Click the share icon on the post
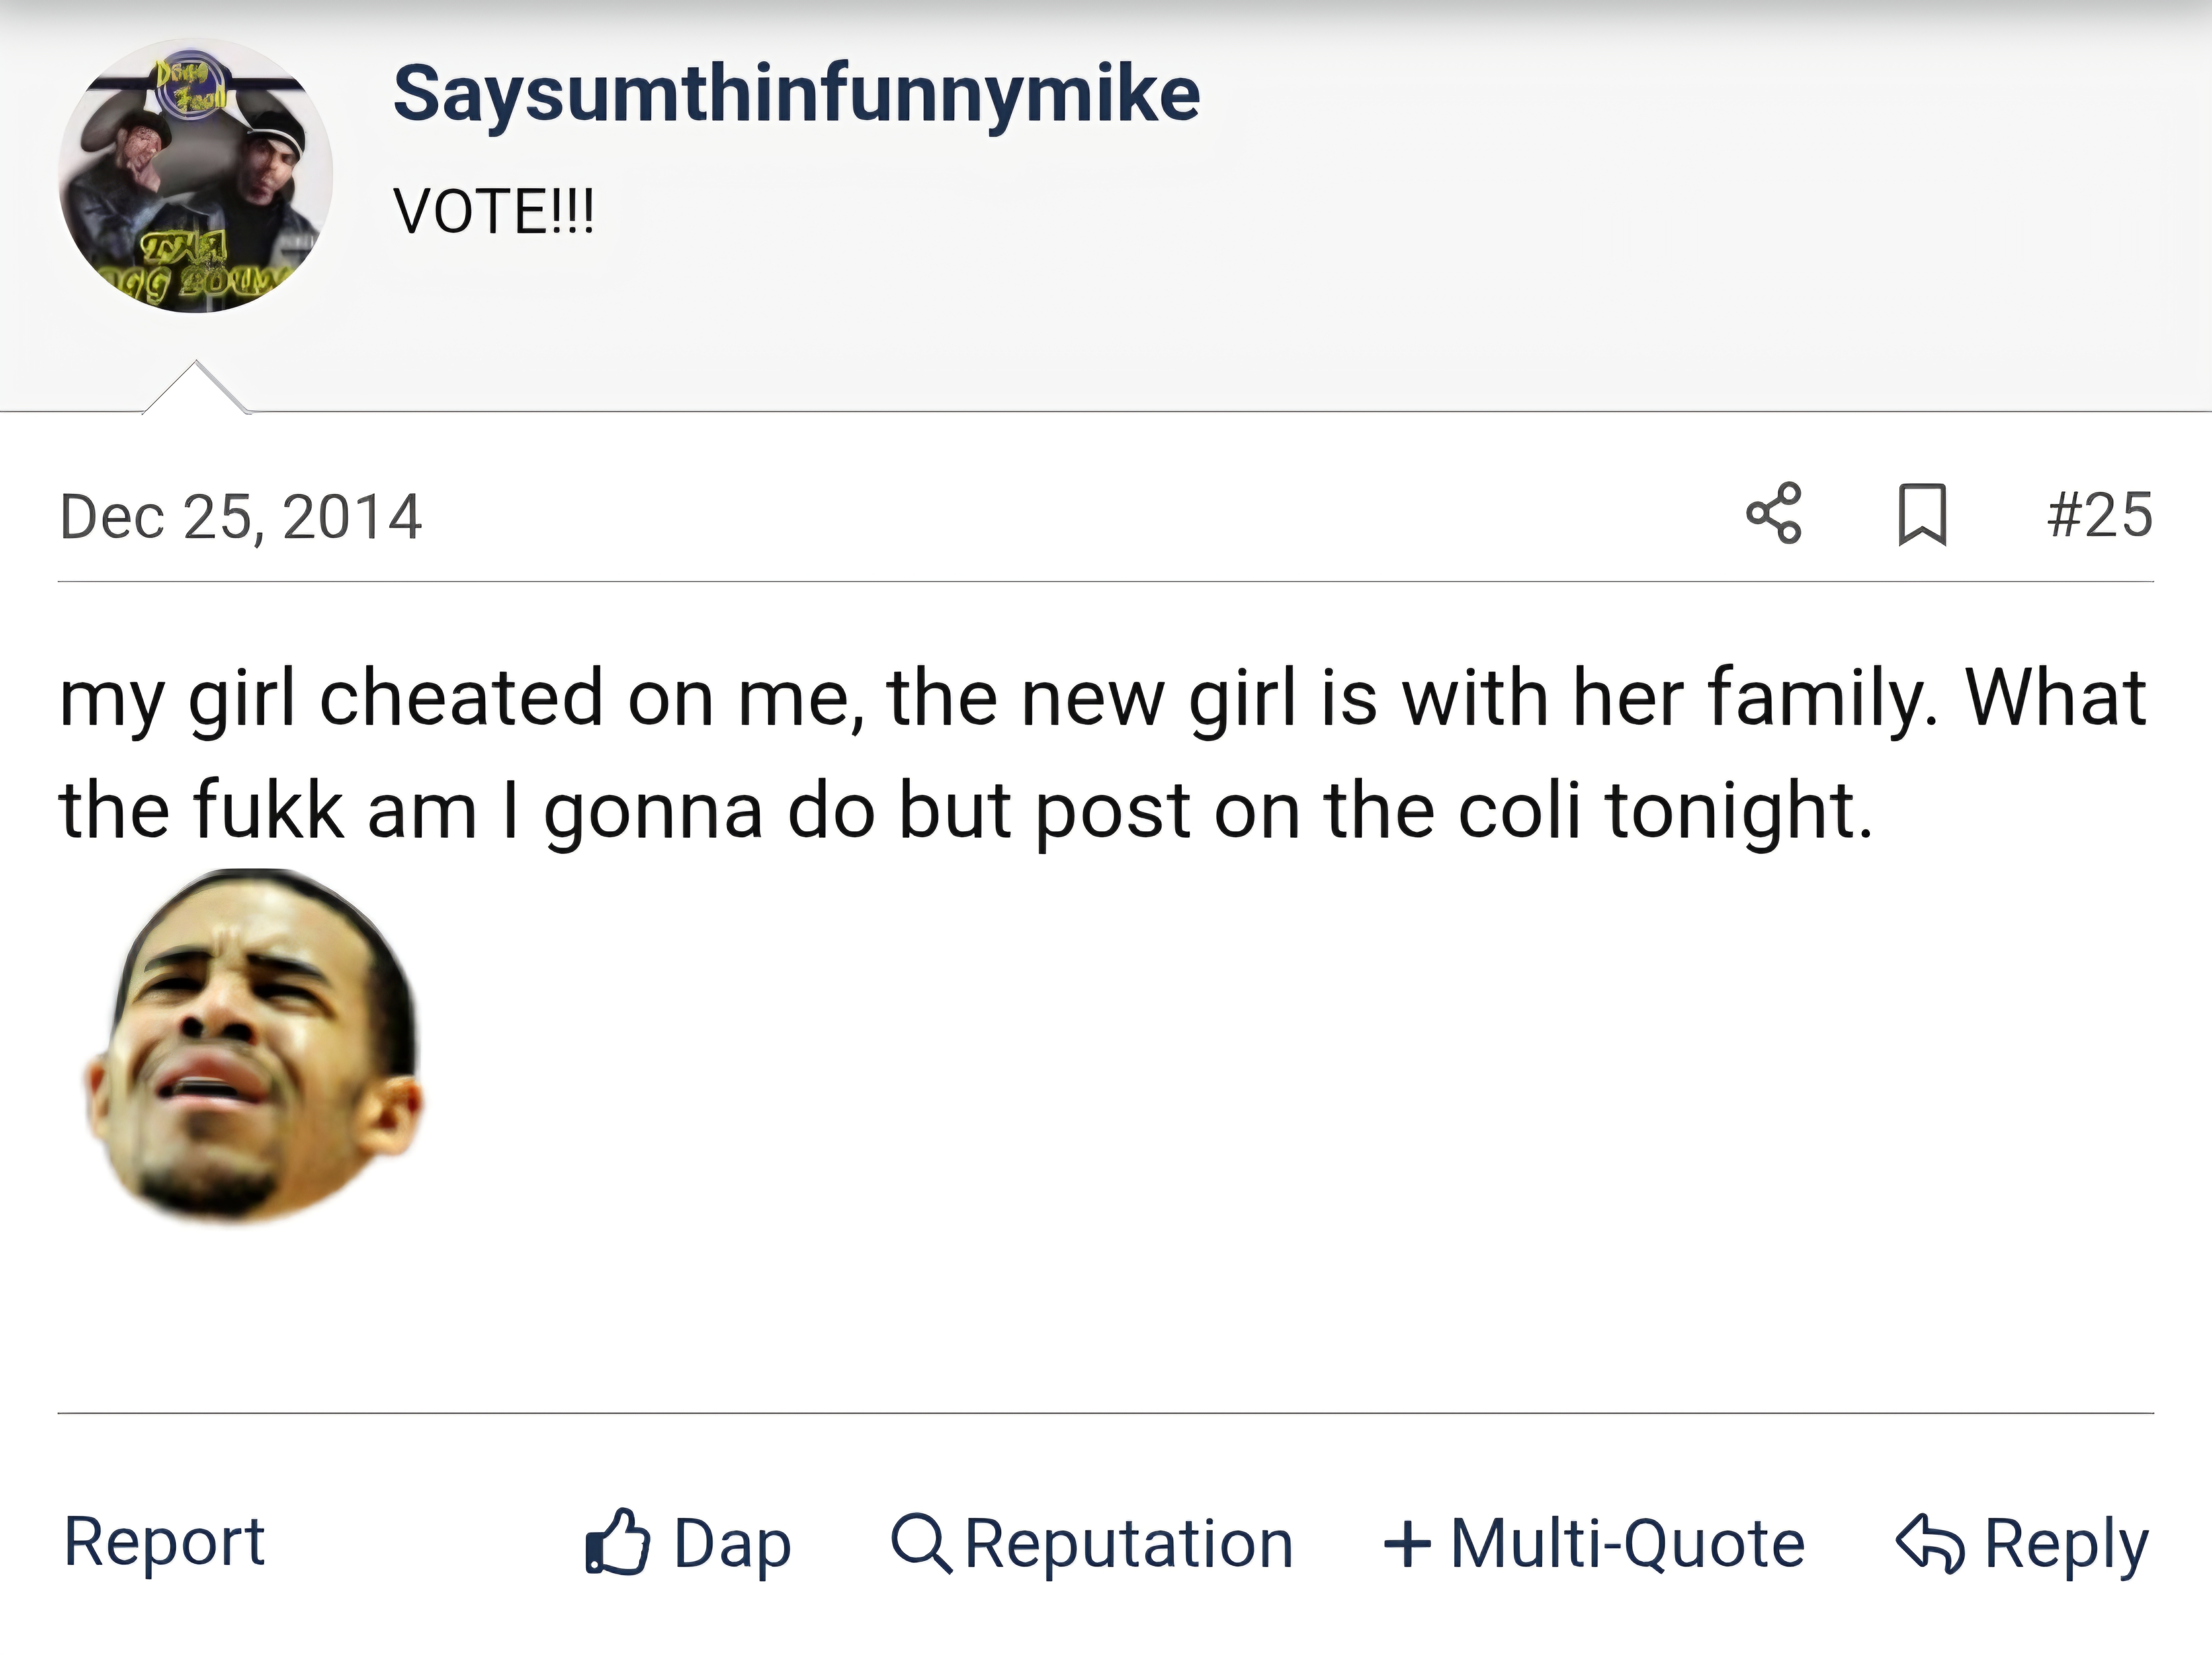Viewport: 2212px width, 1655px height. [1774, 513]
